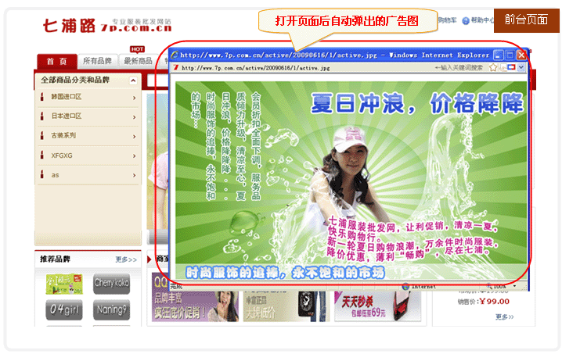562x354 pixels.
Task: Click the lipstick icon beside "as"
Action: [x=42, y=174]
